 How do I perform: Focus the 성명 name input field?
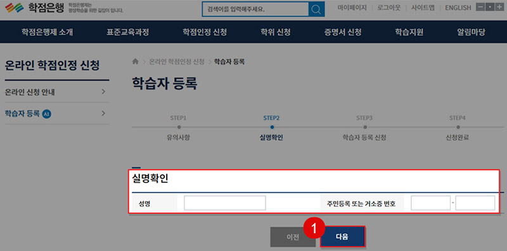coord(225,203)
